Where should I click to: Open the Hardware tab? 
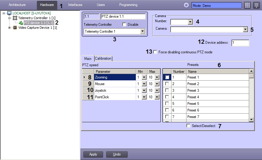pos(47,5)
